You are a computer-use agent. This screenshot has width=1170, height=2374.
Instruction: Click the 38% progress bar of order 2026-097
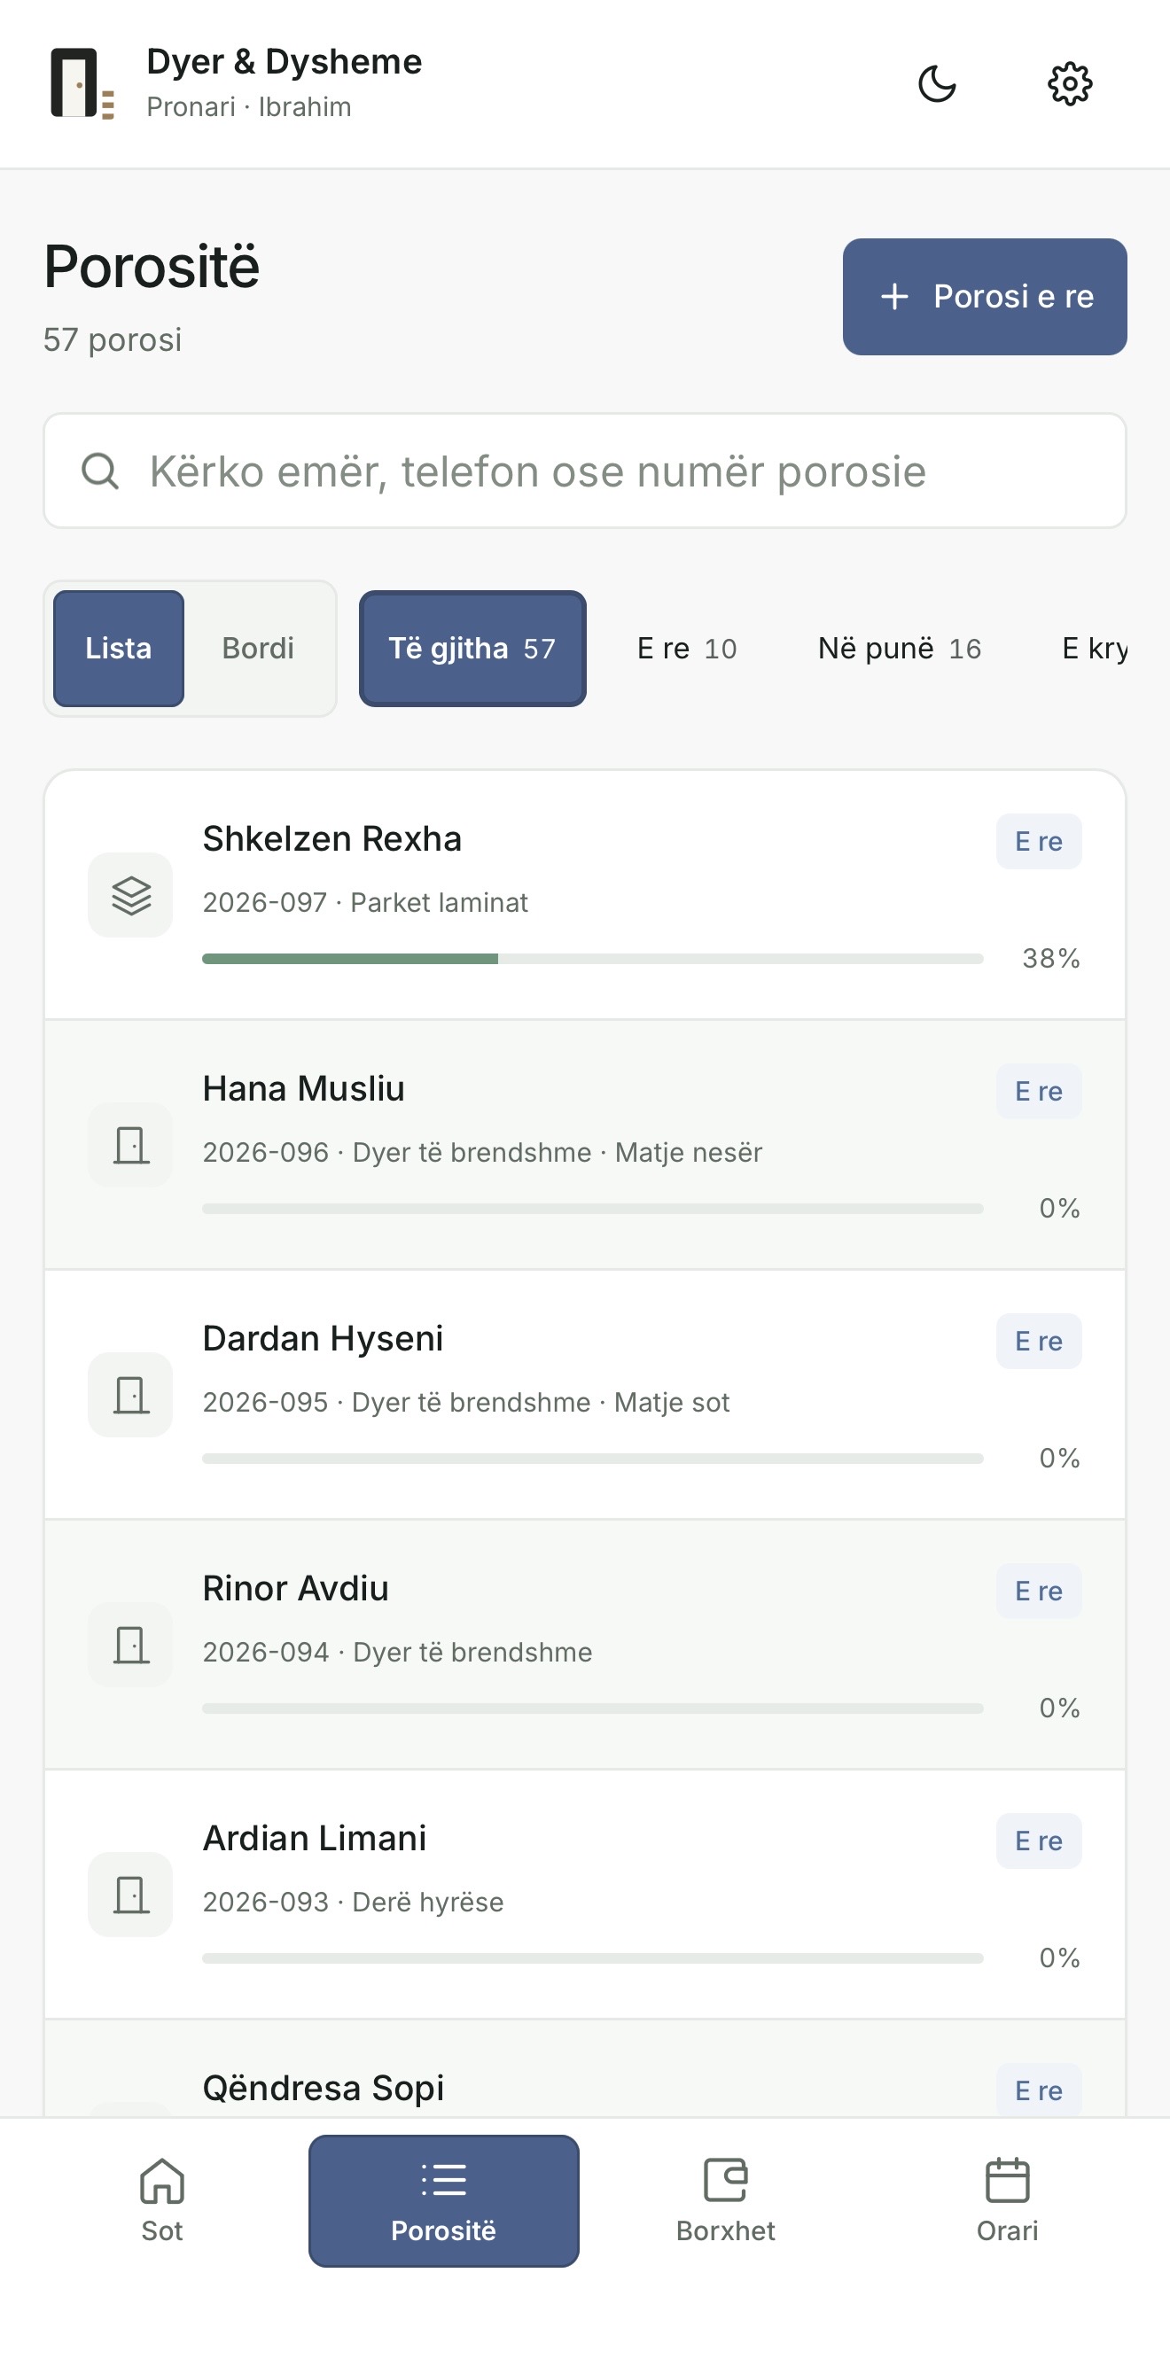[593, 959]
